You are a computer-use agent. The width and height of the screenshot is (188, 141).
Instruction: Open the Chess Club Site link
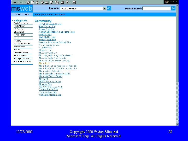pyautogui.click(x=47, y=29)
